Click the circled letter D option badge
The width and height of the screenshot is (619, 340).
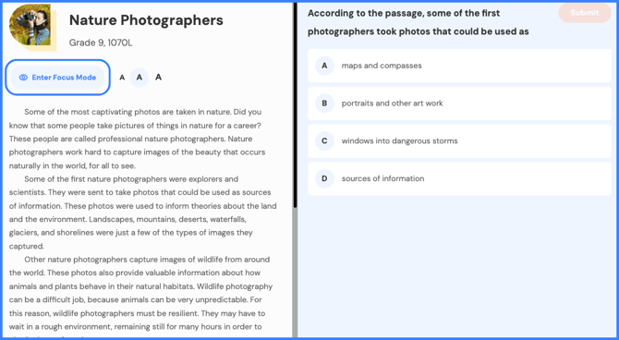pos(324,178)
